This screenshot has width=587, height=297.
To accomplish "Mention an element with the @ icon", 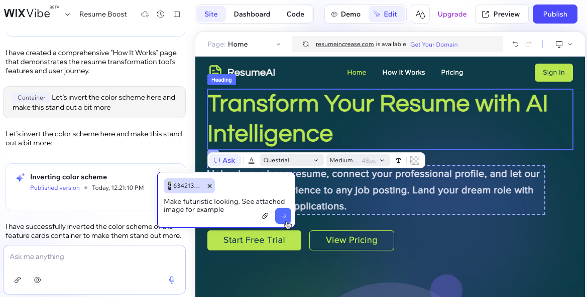I will 38,280.
